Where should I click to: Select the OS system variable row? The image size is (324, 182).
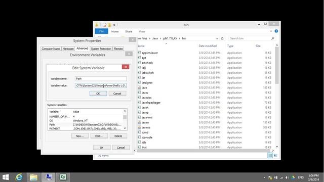click(x=86, y=120)
